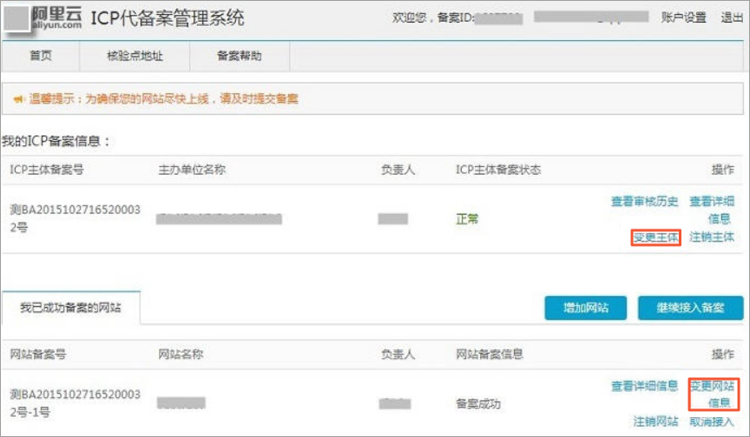Open 查看详细信息 for the website row
The image size is (750, 437).
(x=645, y=387)
